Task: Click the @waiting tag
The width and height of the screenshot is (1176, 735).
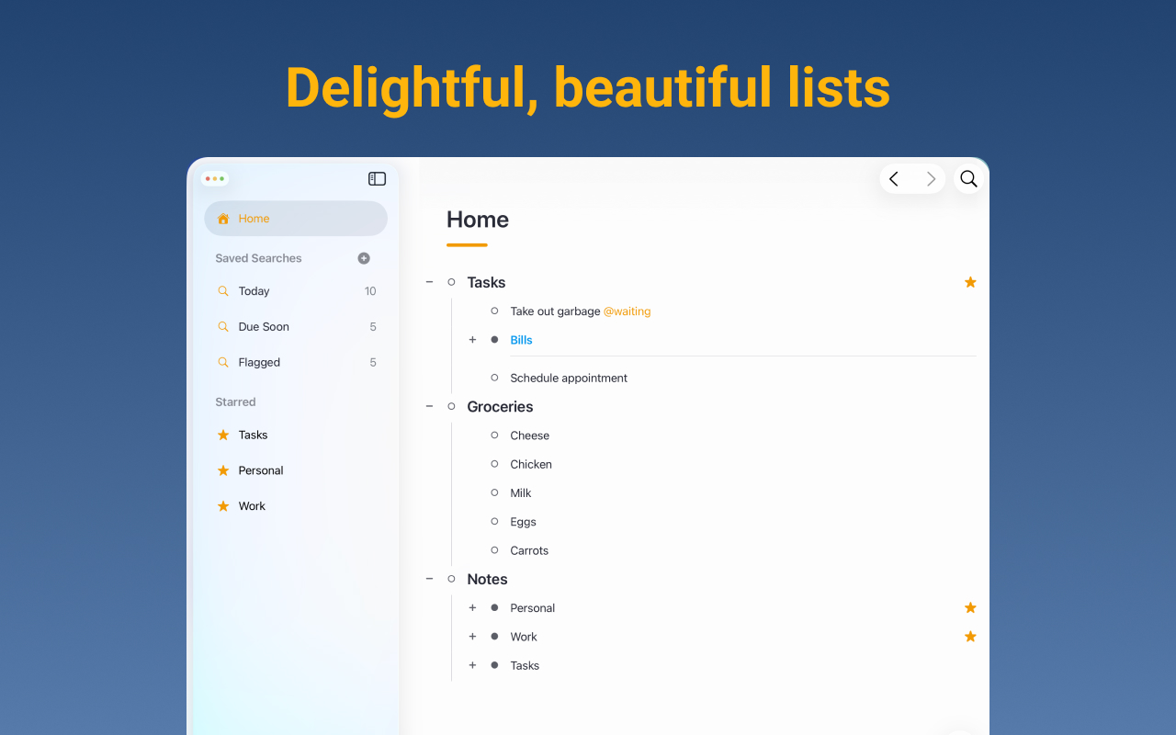Action: tap(627, 311)
